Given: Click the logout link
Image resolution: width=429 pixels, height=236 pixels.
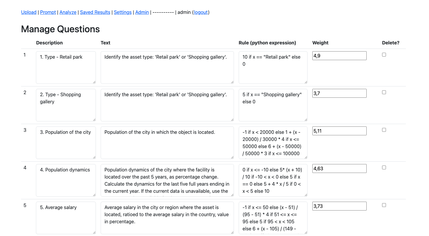Looking at the screenshot, I should click(201, 12).
